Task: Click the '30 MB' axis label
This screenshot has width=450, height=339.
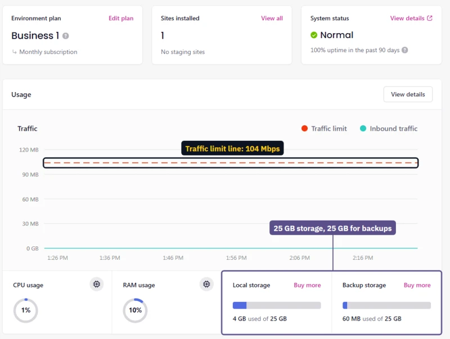Action: [x=30, y=223]
